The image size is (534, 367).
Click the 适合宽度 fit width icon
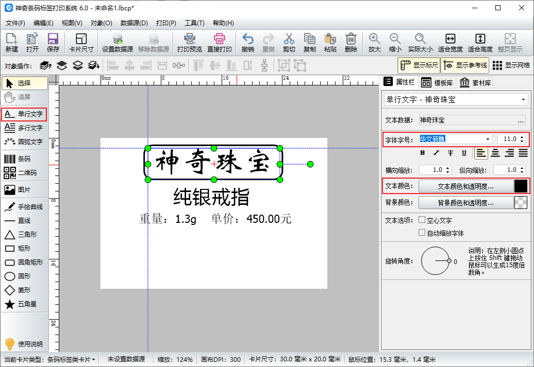(450, 43)
